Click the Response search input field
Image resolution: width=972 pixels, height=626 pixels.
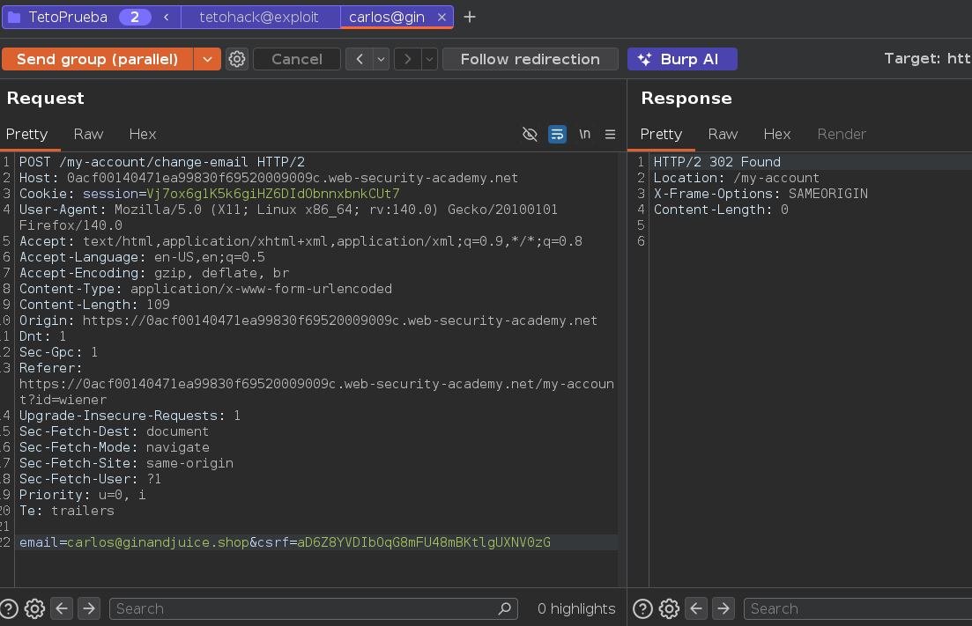[x=858, y=609]
